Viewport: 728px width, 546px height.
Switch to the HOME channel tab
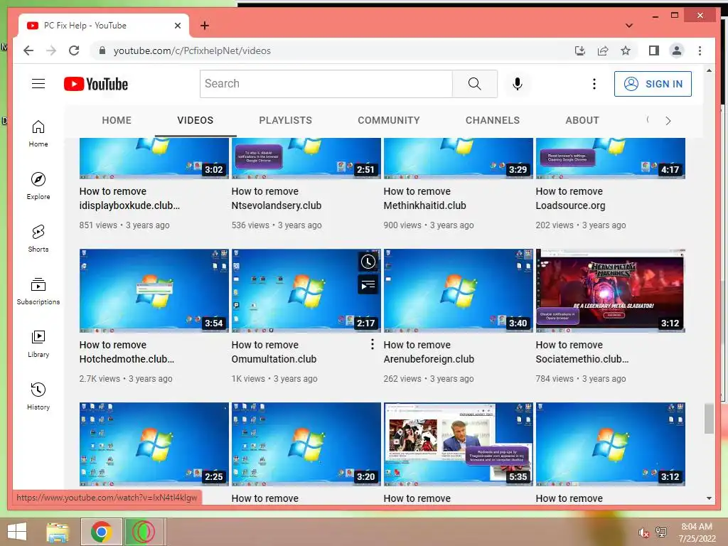coord(117,120)
